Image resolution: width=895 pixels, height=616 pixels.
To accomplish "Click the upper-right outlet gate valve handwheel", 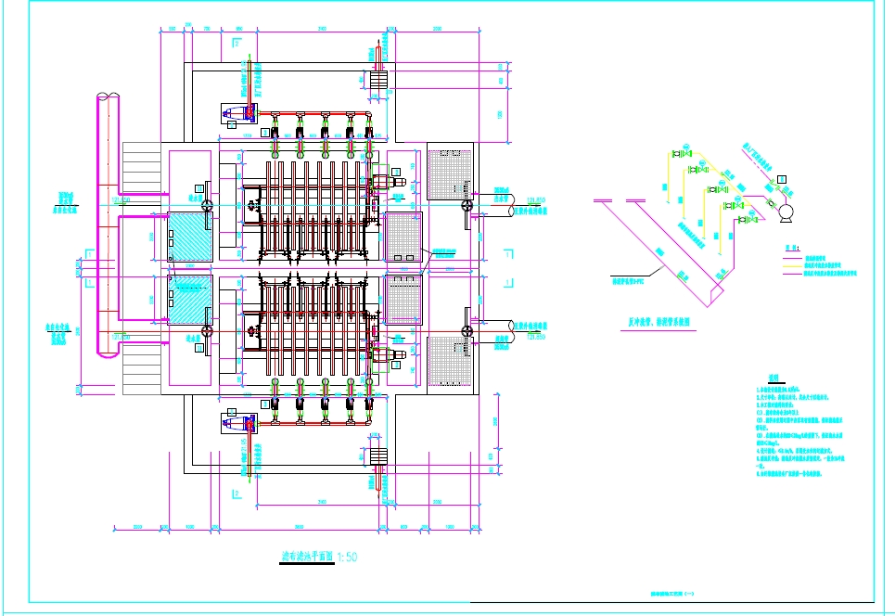I will click(x=467, y=206).
